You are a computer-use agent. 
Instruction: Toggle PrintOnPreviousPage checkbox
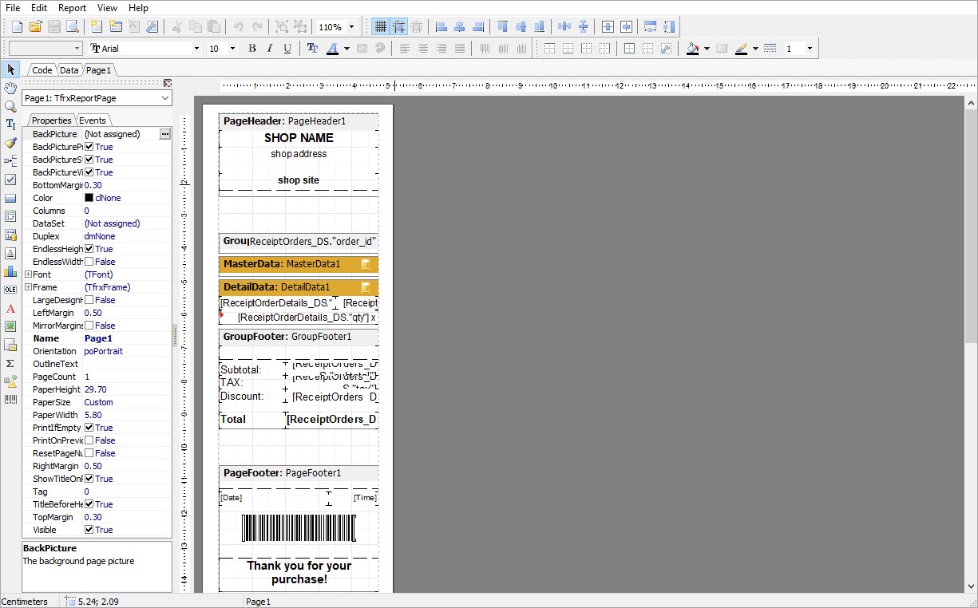tap(89, 440)
